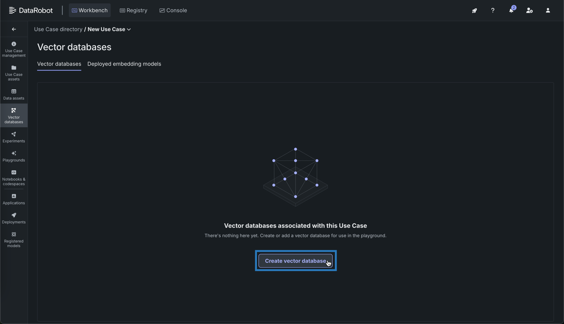Viewport: 564px width, 324px height.
Task: Click the notifications bell icon
Action: tap(511, 10)
